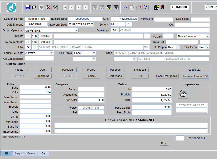
Task: Open the Nao Informado dropdown
Action: (207, 36)
